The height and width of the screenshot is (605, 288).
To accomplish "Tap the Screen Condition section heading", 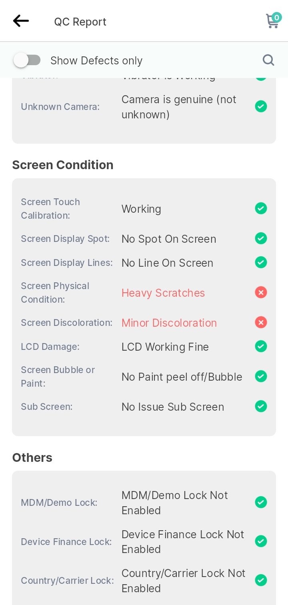I will [x=63, y=165].
